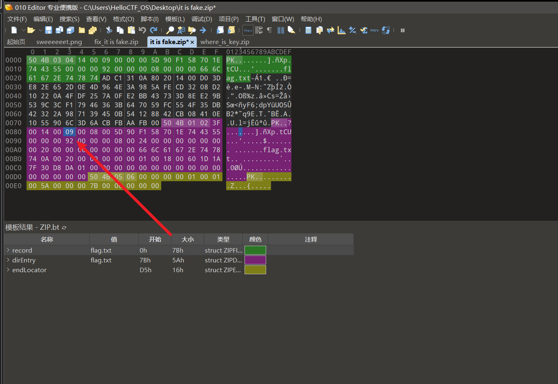Screen dimensions: 558x384
Task: Click the Compare files arrows icon
Action: [330, 30]
